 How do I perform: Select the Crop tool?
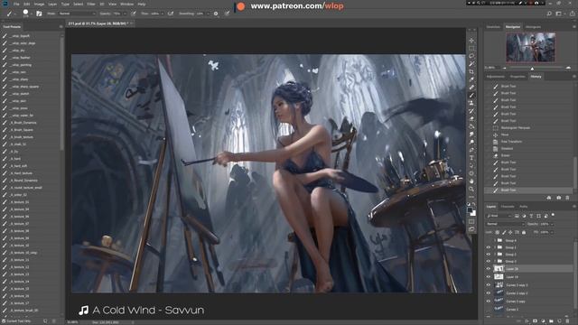pos(471,71)
